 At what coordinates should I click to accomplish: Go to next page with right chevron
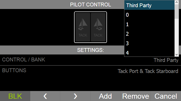pyautogui.click(x=75, y=96)
